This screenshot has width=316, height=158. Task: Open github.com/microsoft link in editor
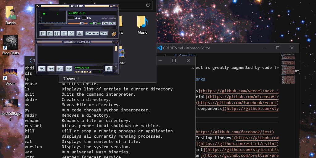tap(244, 97)
